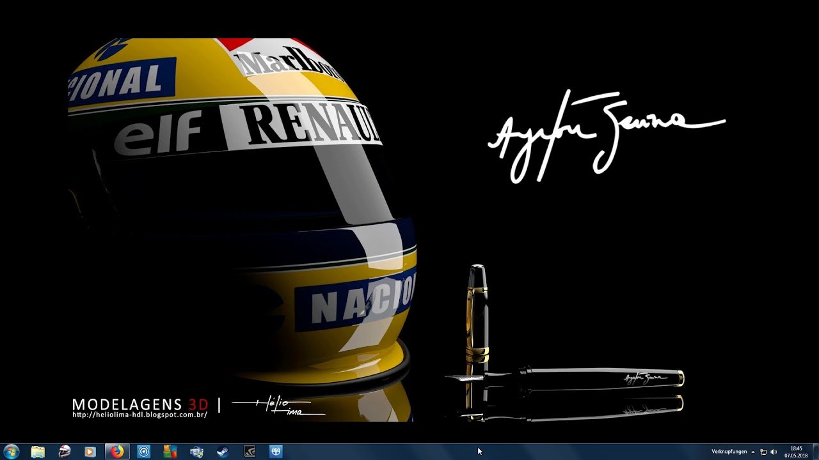
Task: Open the blue steering wheel taskbar app
Action: 276,452
